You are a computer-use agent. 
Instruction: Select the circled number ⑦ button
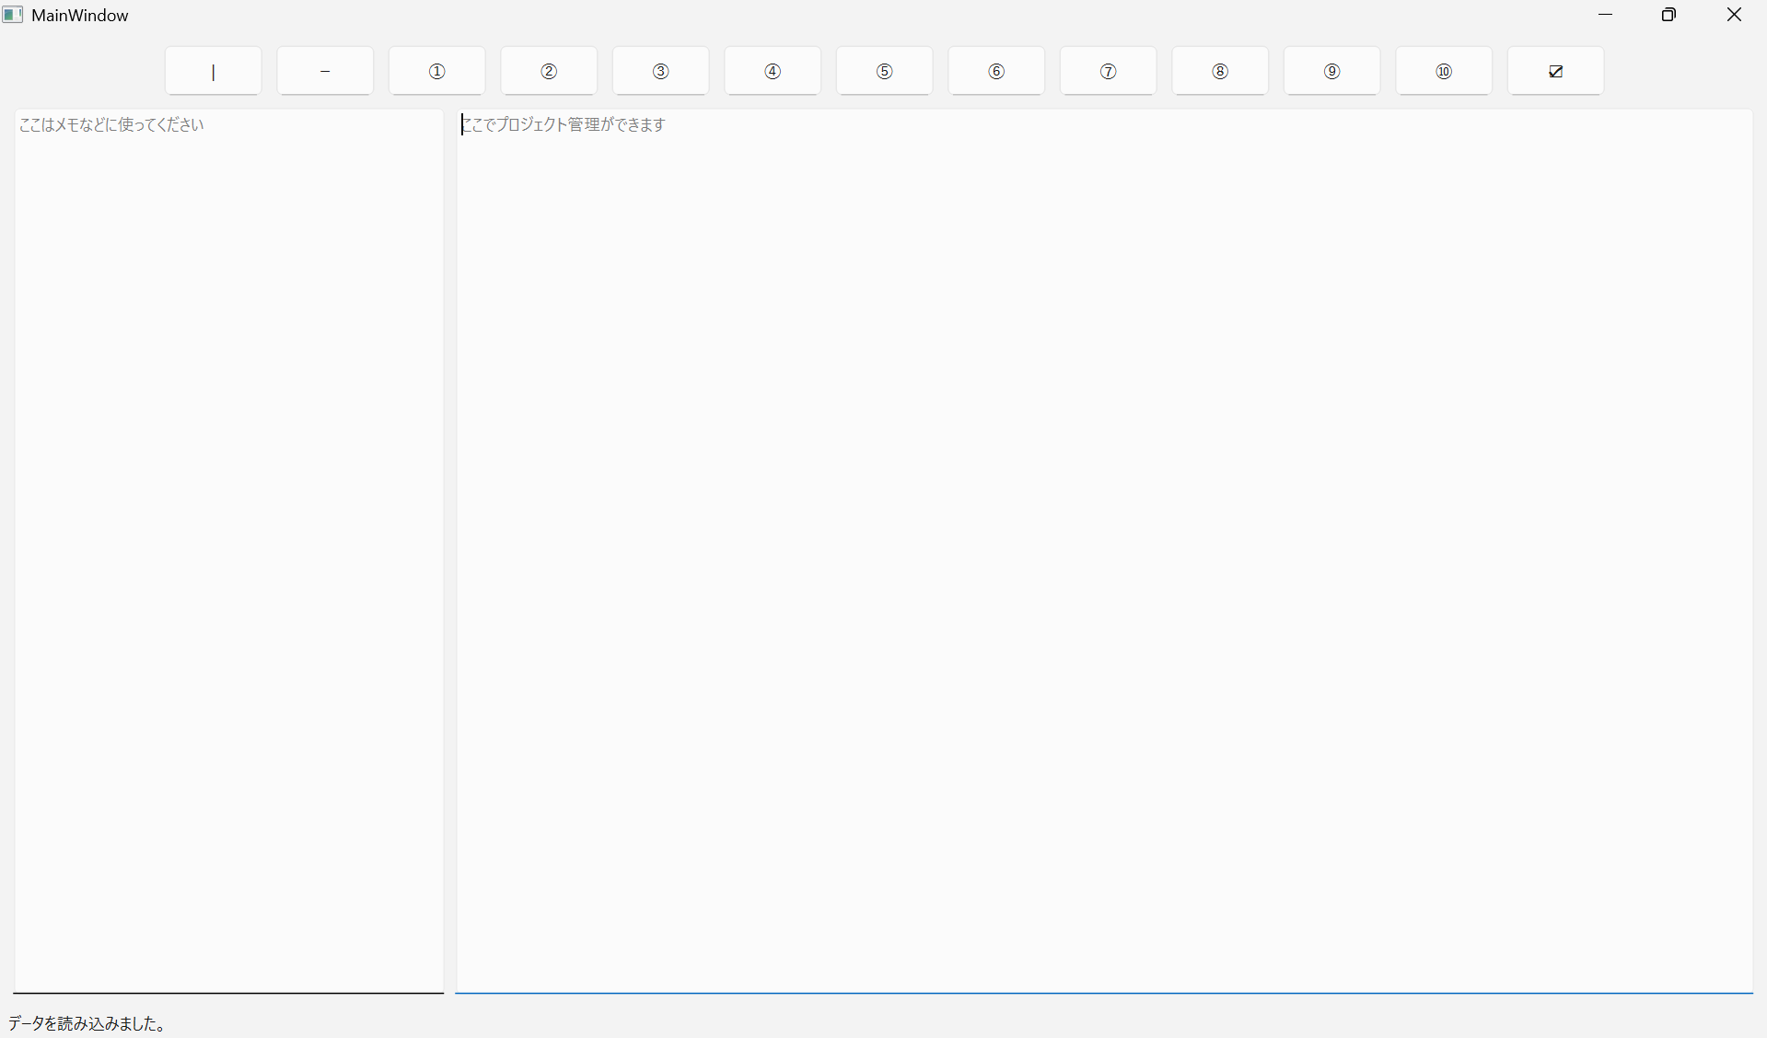1108,71
